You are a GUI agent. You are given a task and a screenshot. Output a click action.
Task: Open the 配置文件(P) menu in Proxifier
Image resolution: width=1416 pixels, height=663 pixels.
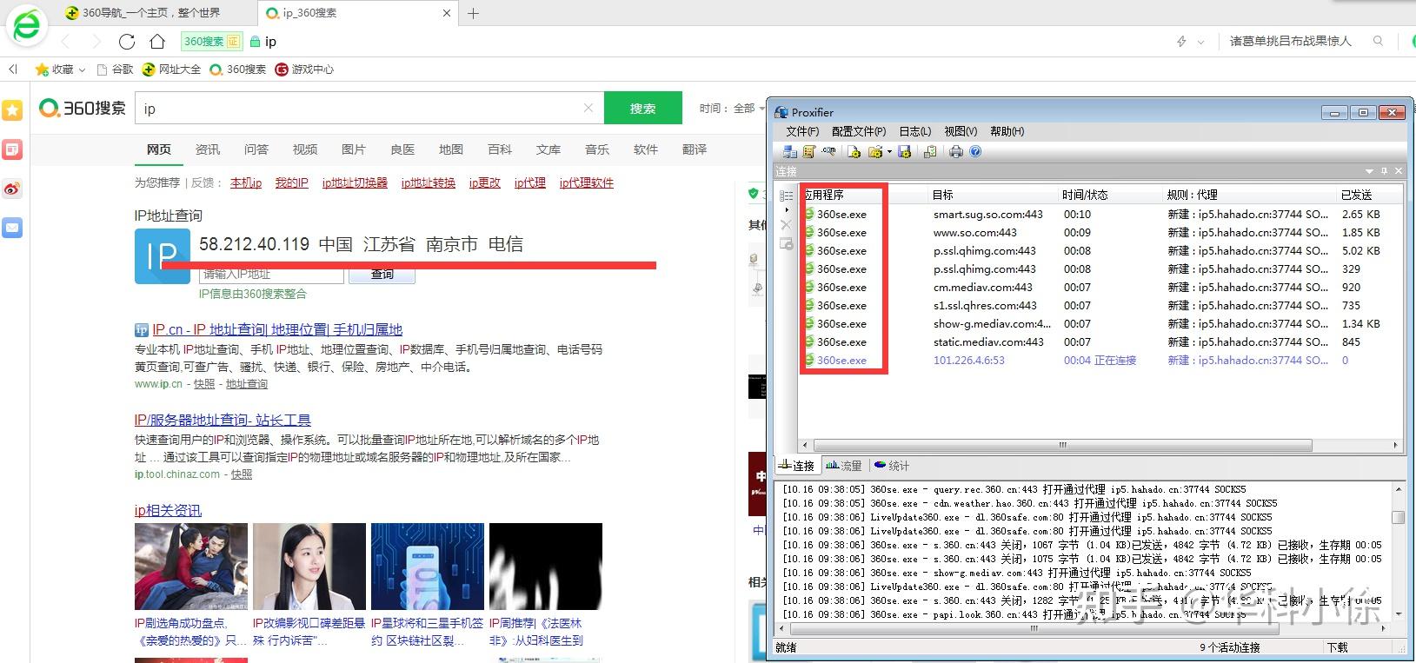coord(859,131)
